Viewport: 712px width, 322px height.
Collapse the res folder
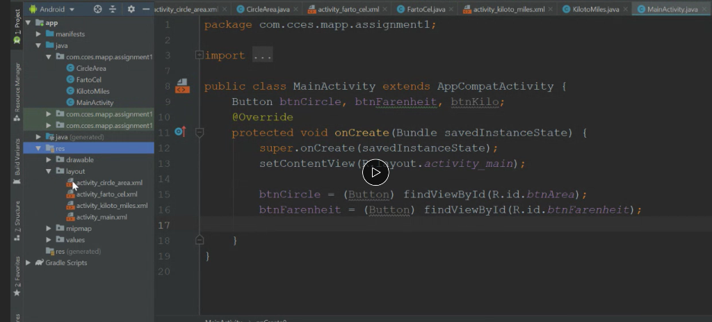39,149
